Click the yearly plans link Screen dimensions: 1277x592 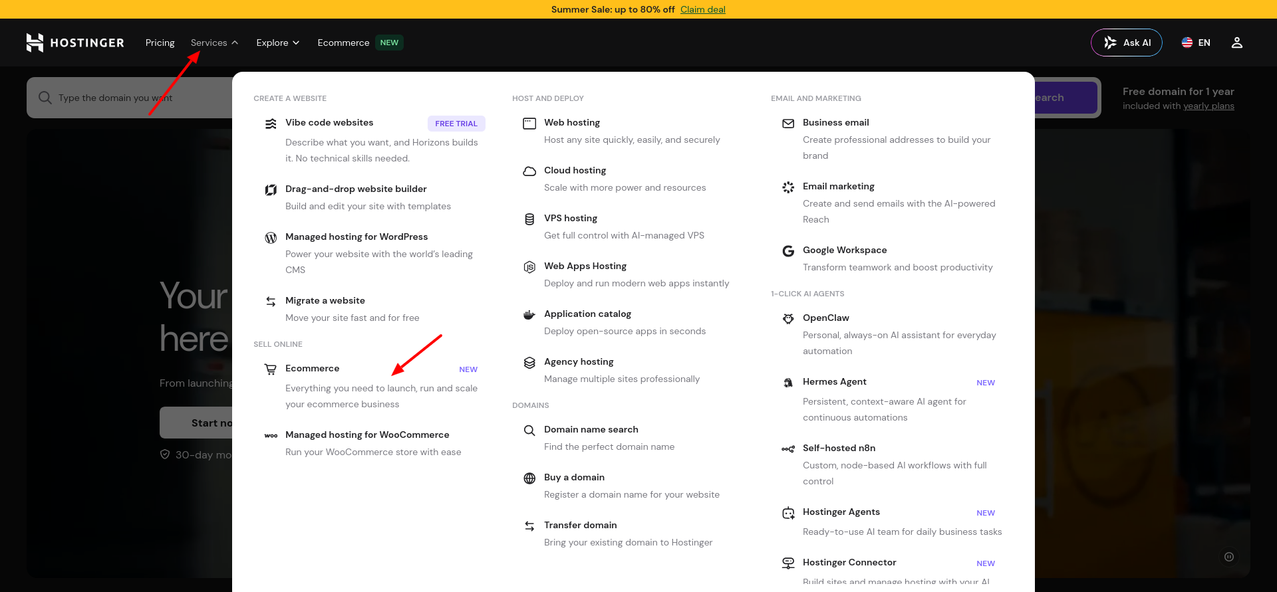tap(1208, 106)
